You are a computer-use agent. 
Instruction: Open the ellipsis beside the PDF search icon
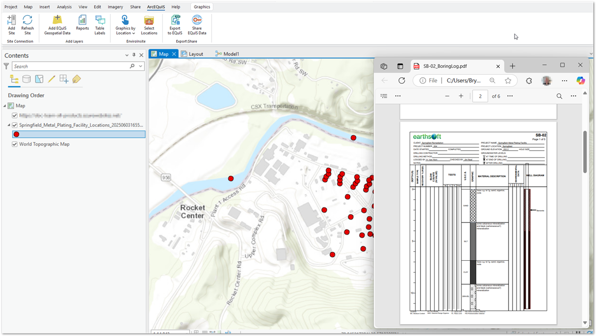tap(574, 96)
